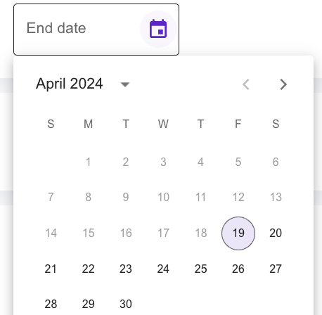Select April 23 in date grid
This screenshot has height=315, width=322.
point(126,269)
